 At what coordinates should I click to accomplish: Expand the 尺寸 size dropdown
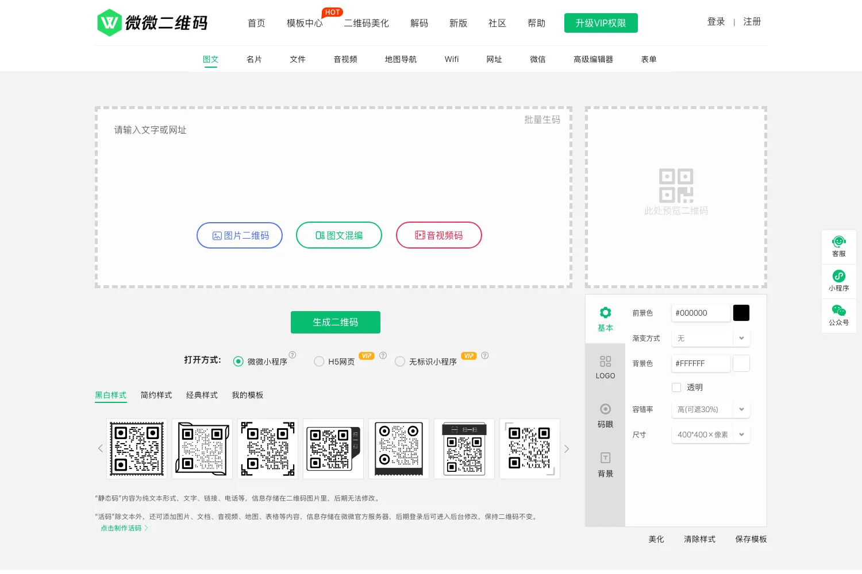click(x=710, y=435)
